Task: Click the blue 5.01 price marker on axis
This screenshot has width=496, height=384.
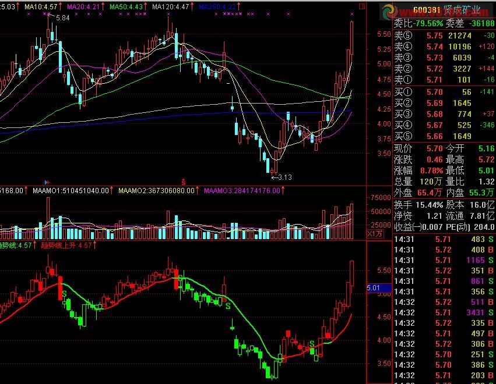Action: coord(379,288)
